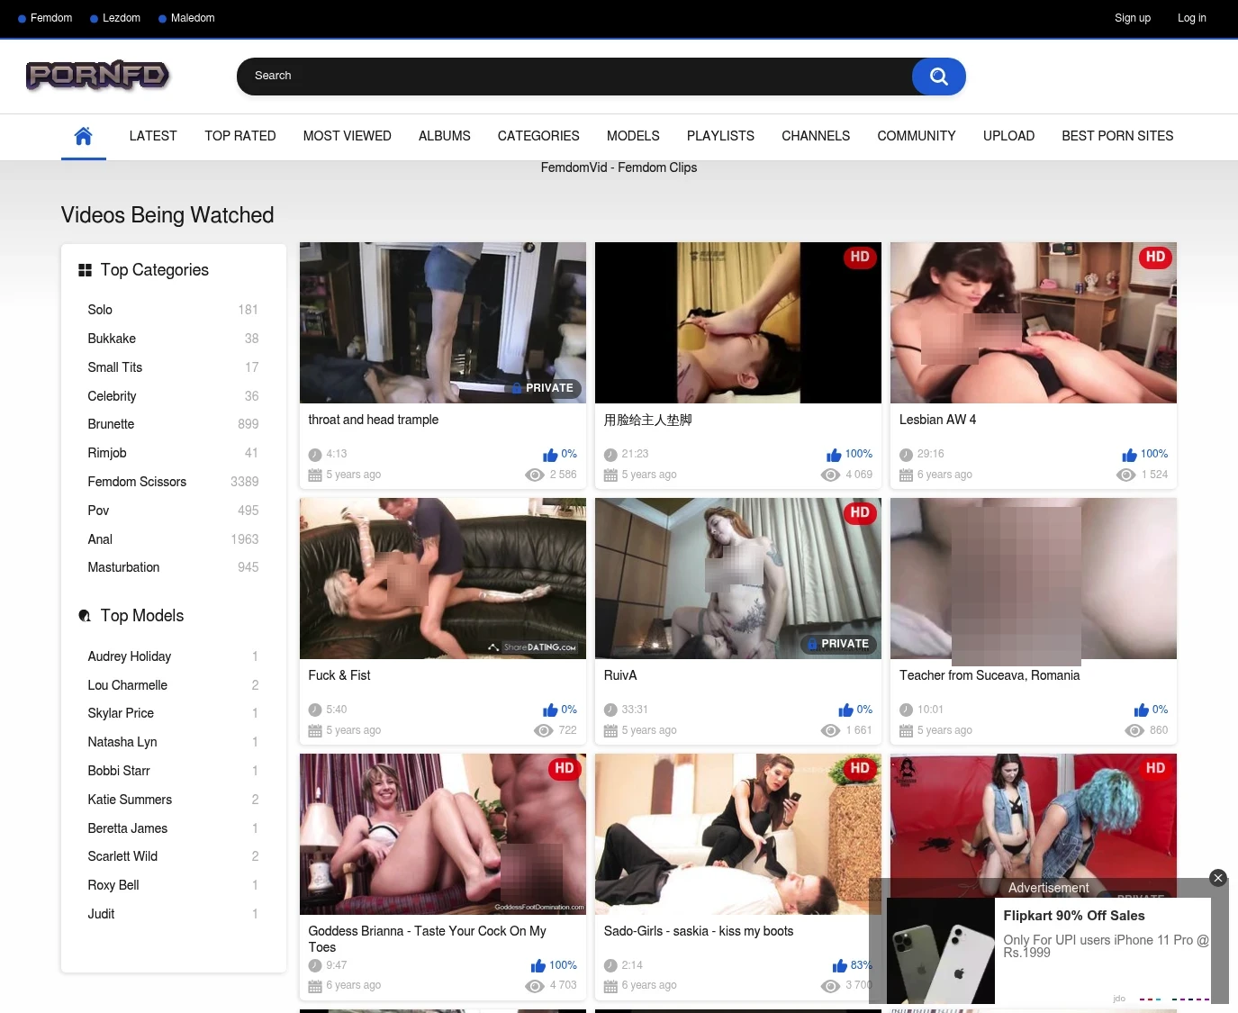Open the Maledom link in the top bar
The width and height of the screenshot is (1238, 1013).
pos(193,18)
